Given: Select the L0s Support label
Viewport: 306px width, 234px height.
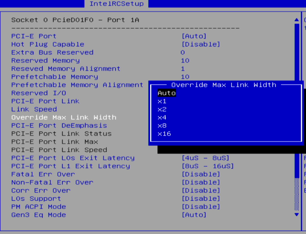Looking at the screenshot, I should point(36,199).
